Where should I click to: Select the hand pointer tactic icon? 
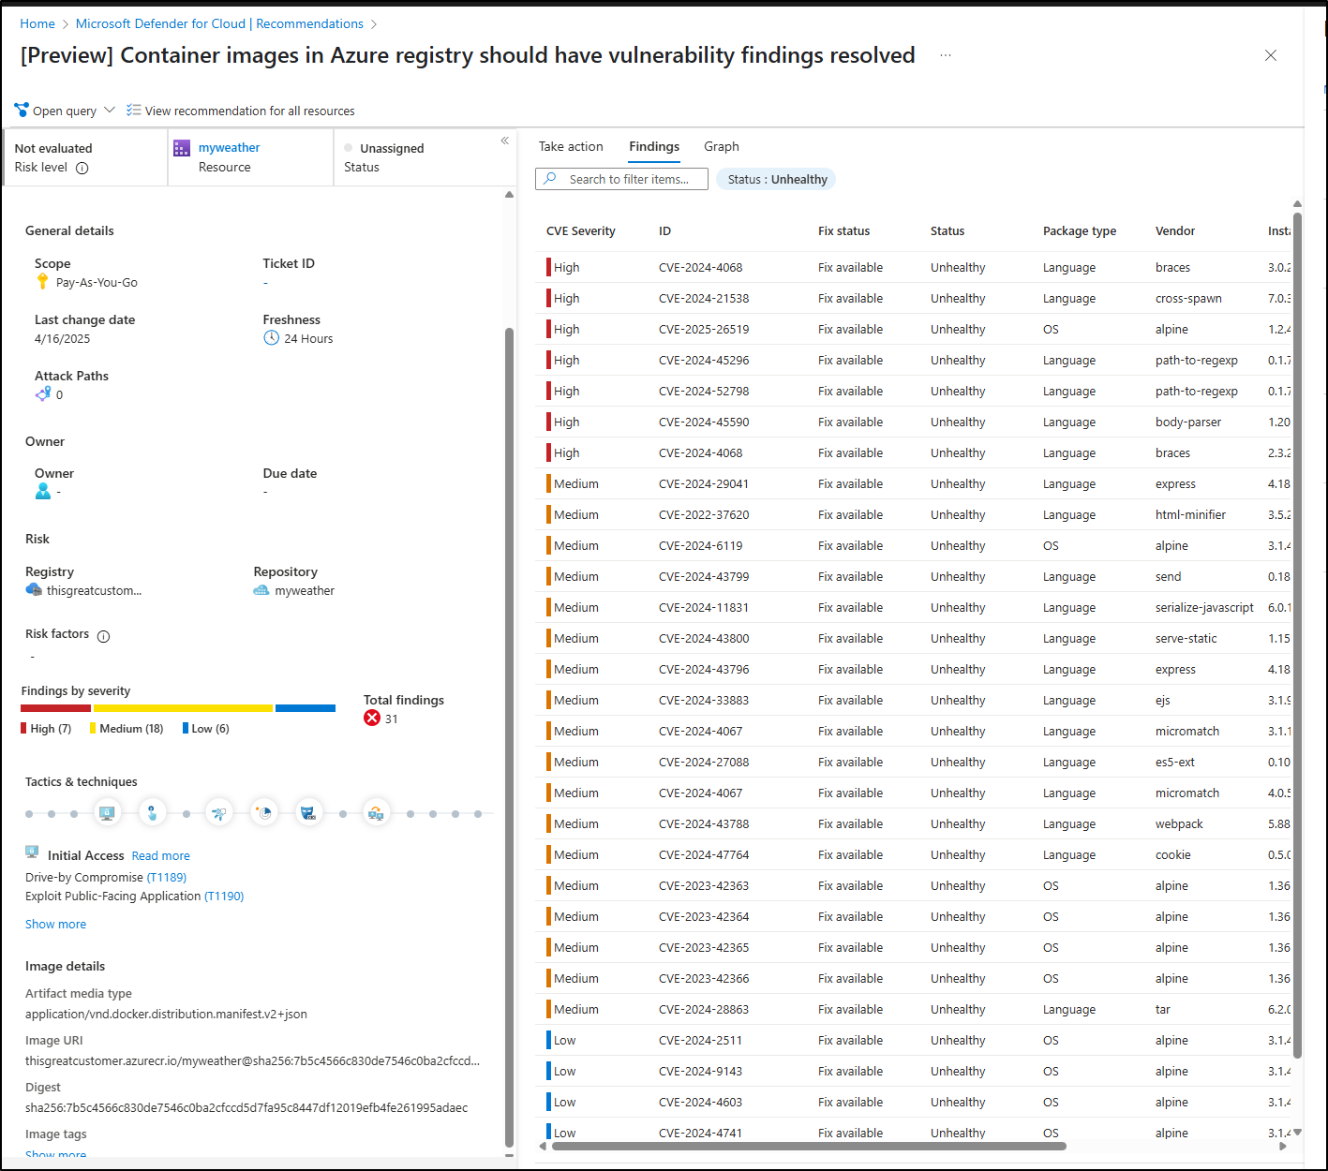coord(152,813)
